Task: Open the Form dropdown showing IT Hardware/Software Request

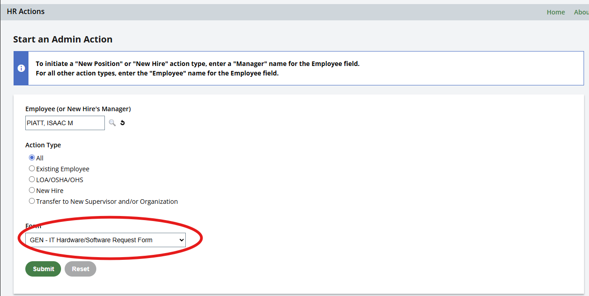Action: pyautogui.click(x=105, y=240)
